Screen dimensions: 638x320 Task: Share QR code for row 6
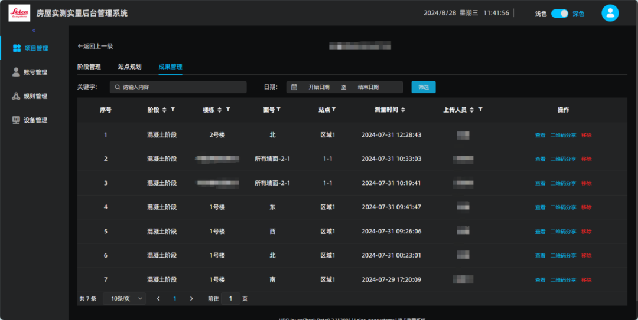(x=563, y=256)
